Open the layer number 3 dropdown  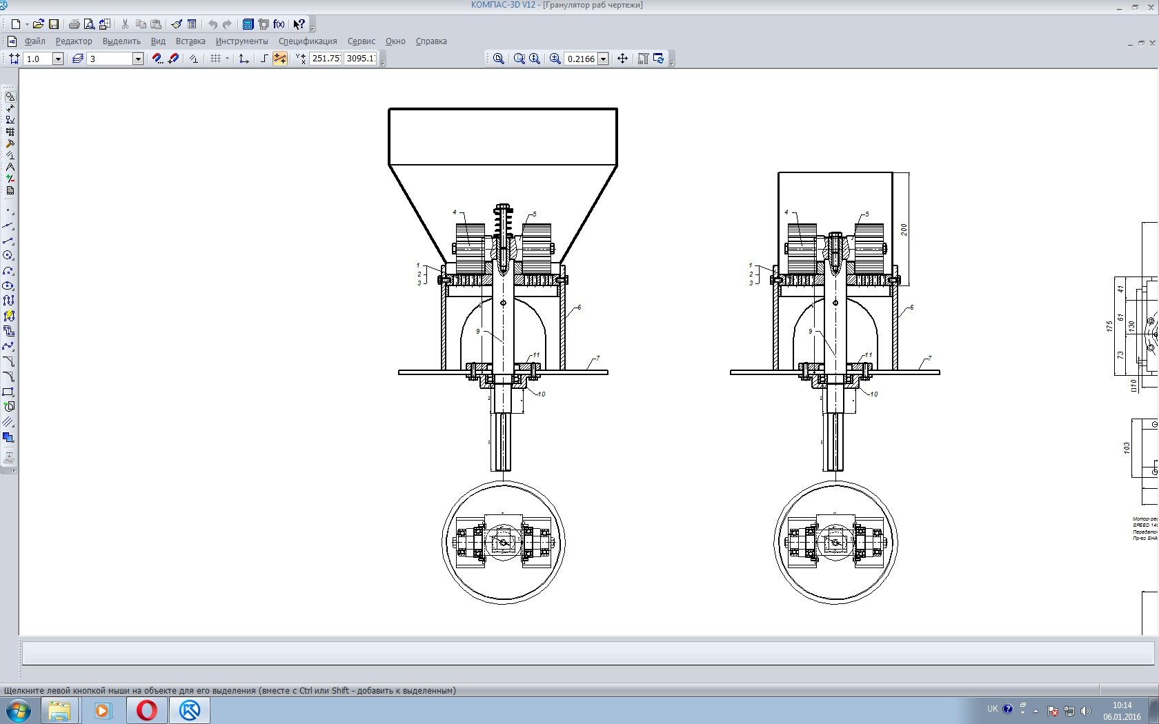tap(137, 59)
